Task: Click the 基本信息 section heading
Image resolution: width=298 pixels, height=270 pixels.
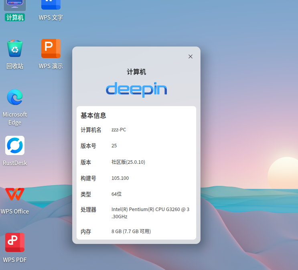Action: 93,115
